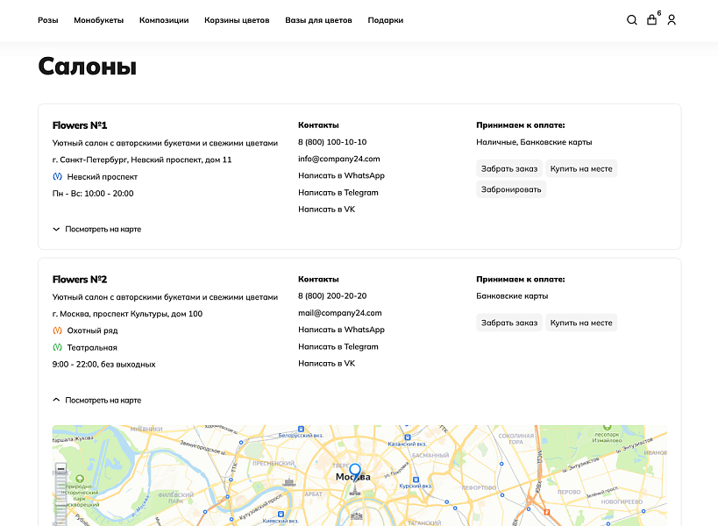Open the 'Корзины цветов' menu item
The width and height of the screenshot is (718, 526).
[237, 20]
